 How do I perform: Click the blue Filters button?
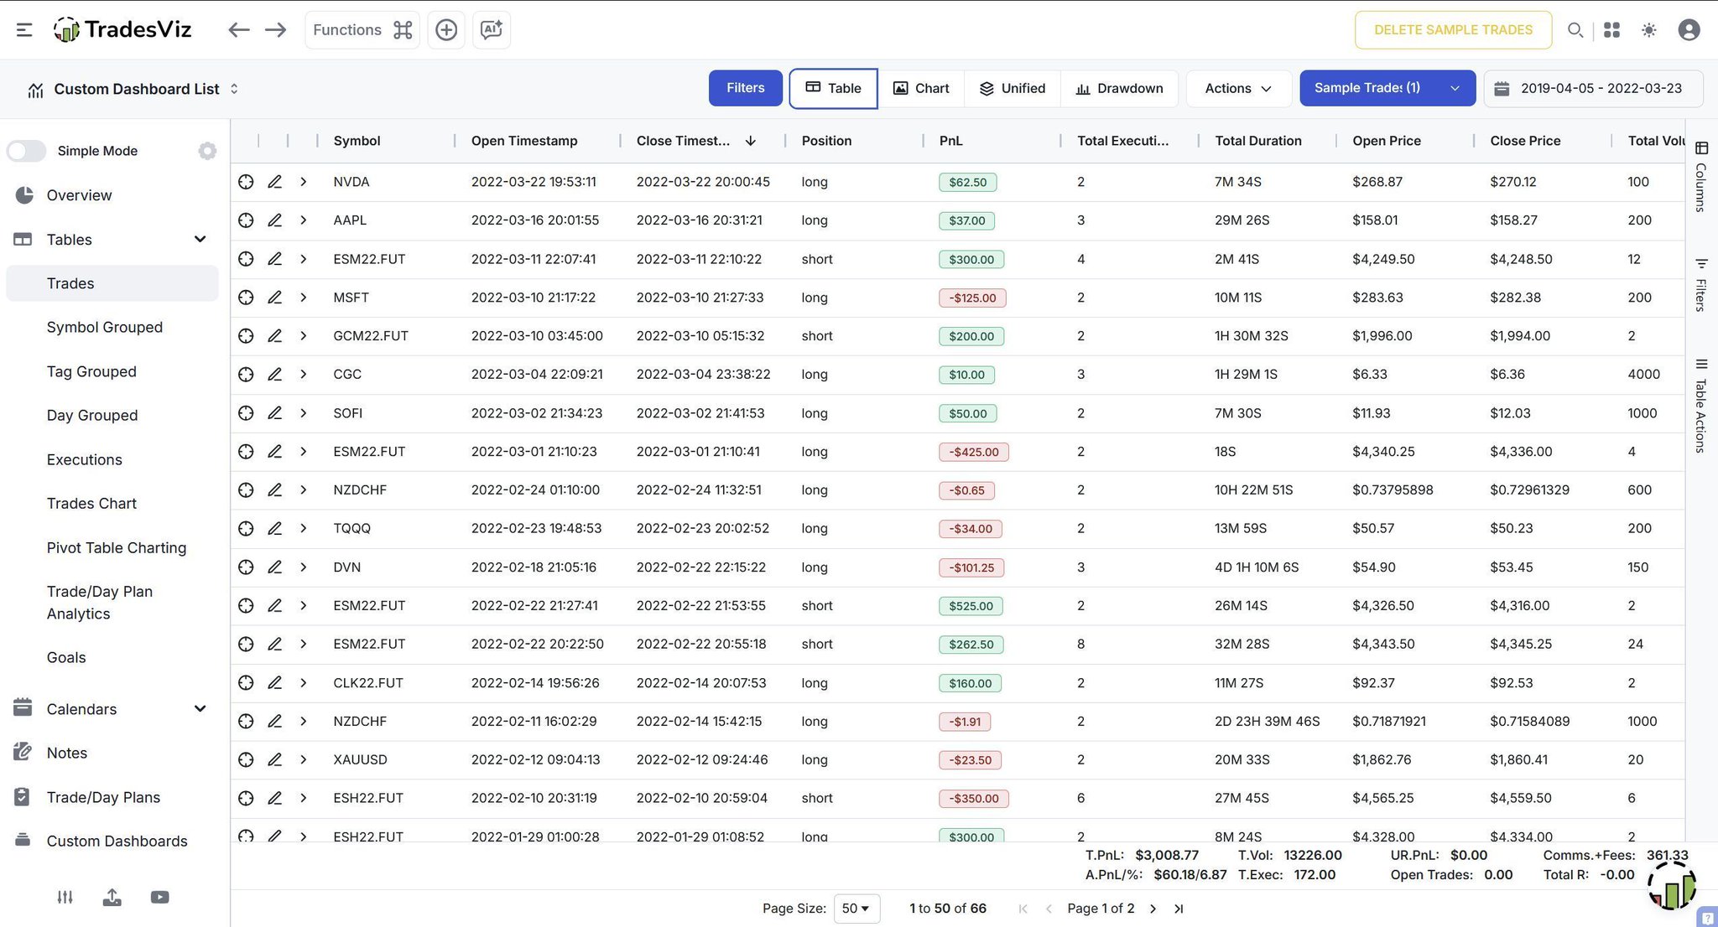click(x=745, y=88)
